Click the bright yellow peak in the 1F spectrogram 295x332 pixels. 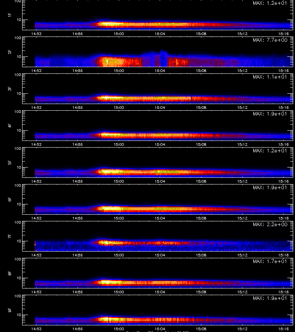tap(111, 24)
